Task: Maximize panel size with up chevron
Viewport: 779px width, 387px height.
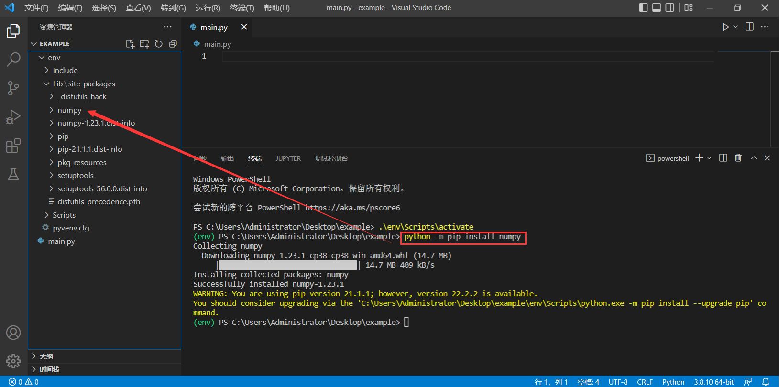Action: (x=754, y=158)
